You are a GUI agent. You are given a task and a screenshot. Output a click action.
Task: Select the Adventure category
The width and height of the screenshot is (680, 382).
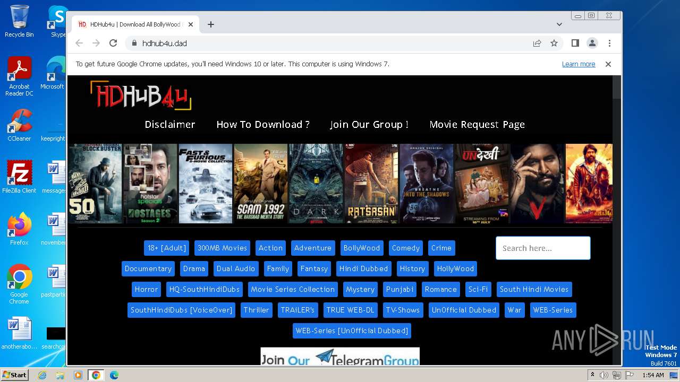(313, 248)
